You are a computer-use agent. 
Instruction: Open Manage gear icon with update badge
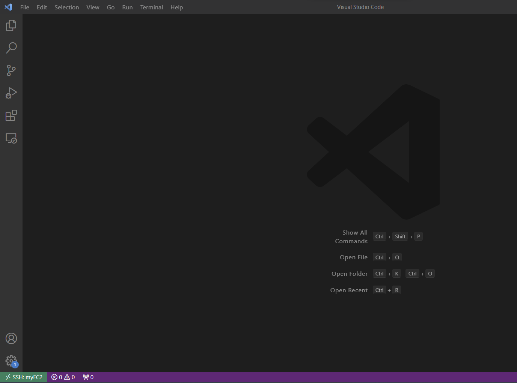[x=11, y=361]
